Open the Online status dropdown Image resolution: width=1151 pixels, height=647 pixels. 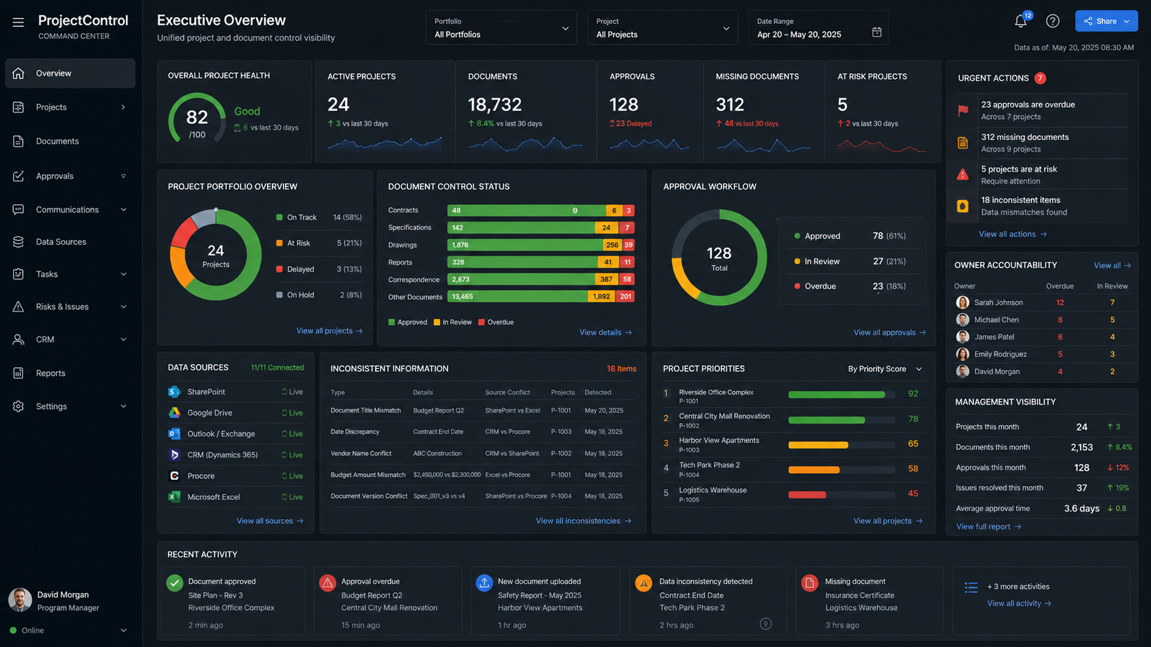pyautogui.click(x=123, y=630)
